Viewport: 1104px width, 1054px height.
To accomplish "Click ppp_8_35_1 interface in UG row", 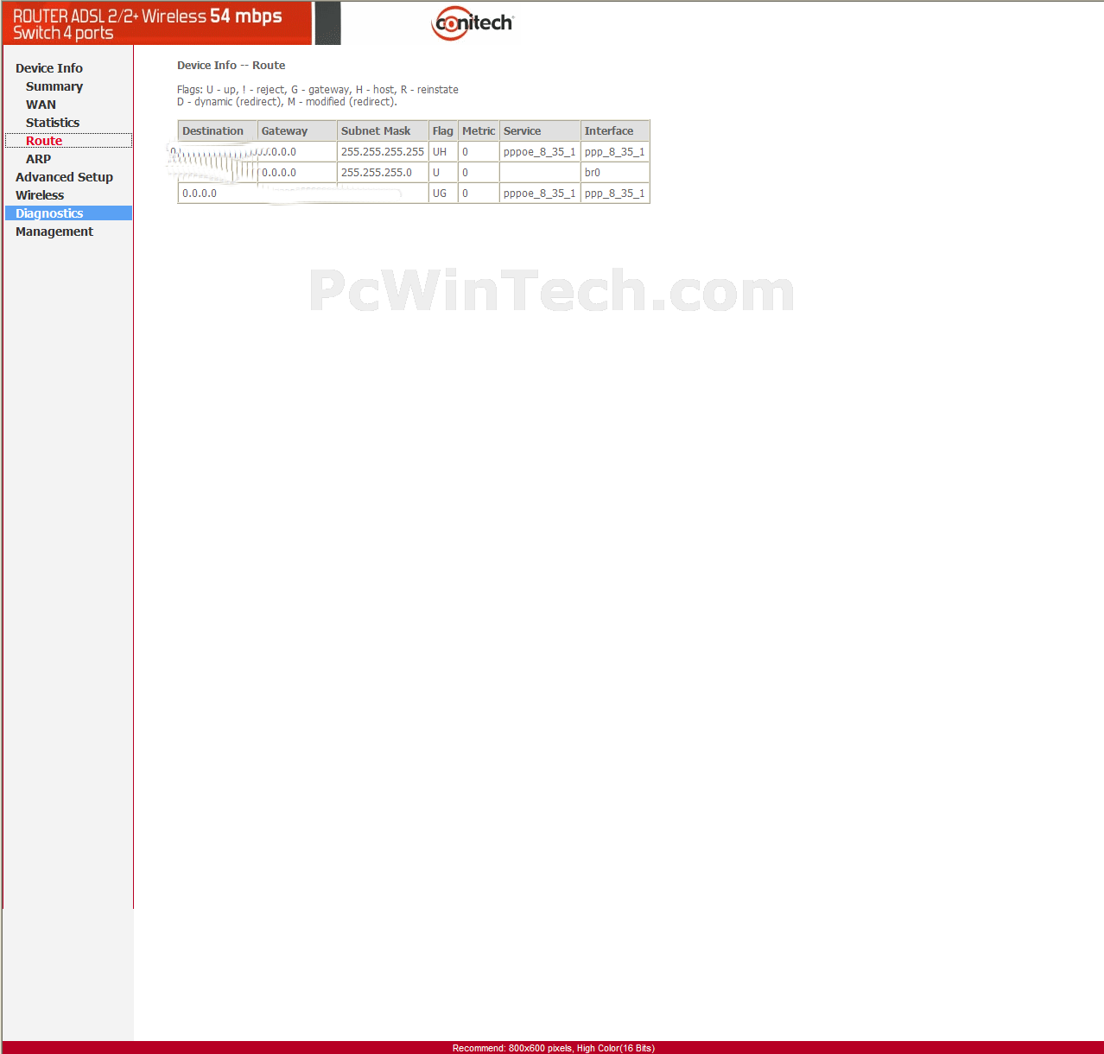I will (615, 194).
